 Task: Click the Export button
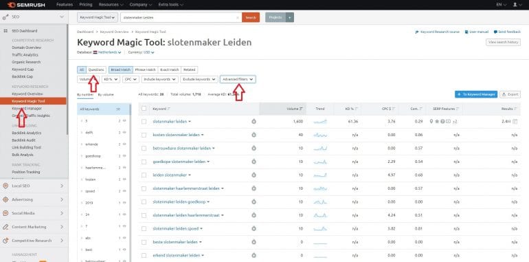[x=510, y=94]
